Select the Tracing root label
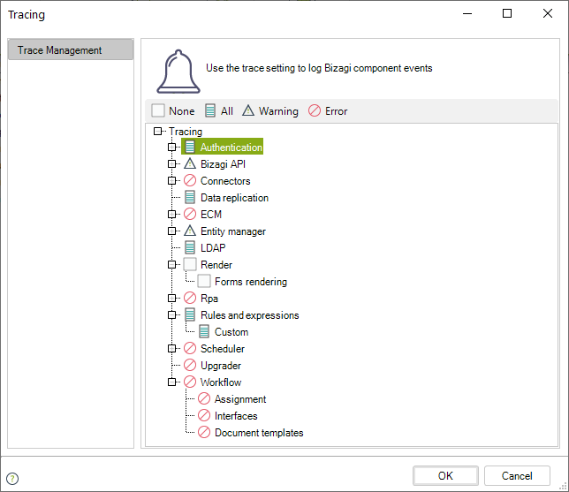The width and height of the screenshot is (569, 492). 186,132
